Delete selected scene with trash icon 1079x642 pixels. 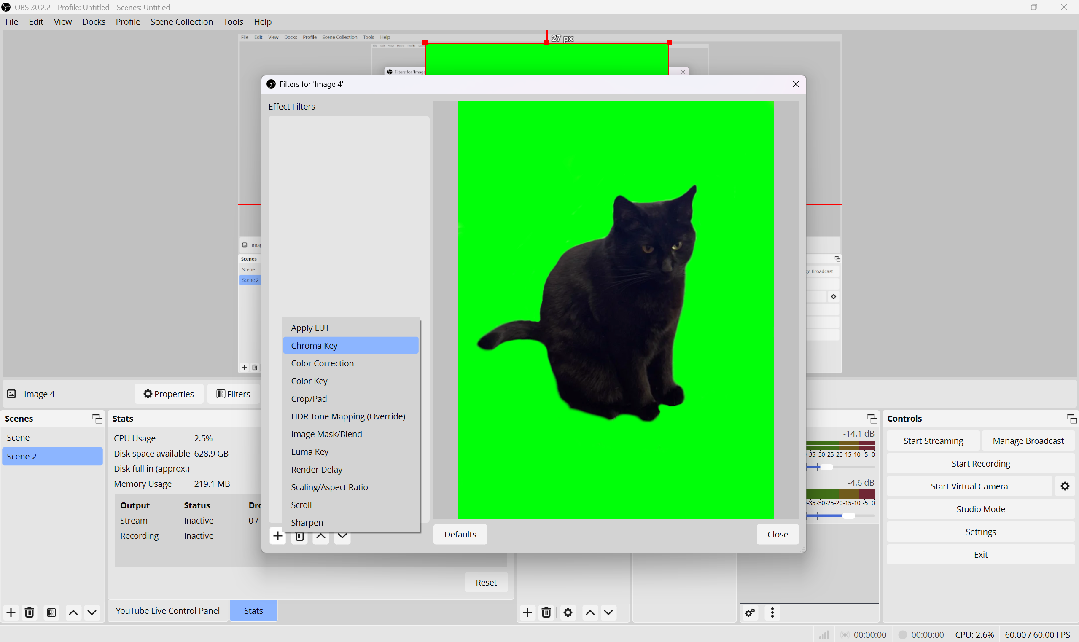point(30,612)
